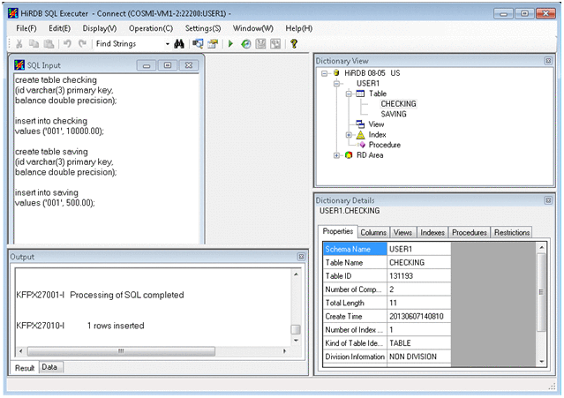Viewport: 564px width, 398px height.
Task: Switch to the Columns tab
Action: (x=373, y=232)
